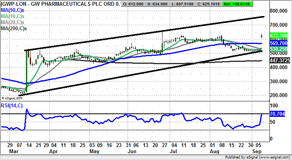This screenshot has height=160, width=292.
Task: Click the eSignal 2011 copyright mark
Action: 14,98
